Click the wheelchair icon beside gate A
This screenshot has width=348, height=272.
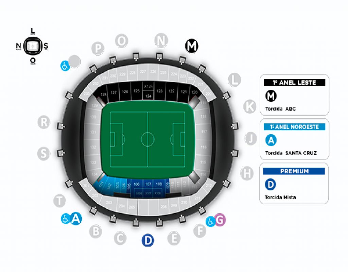[65, 219]
